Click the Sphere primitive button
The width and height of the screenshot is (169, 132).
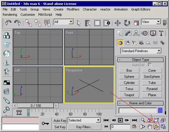(129, 77)
